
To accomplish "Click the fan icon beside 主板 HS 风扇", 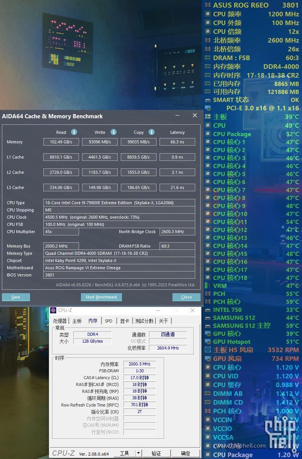I will pos(208,350).
